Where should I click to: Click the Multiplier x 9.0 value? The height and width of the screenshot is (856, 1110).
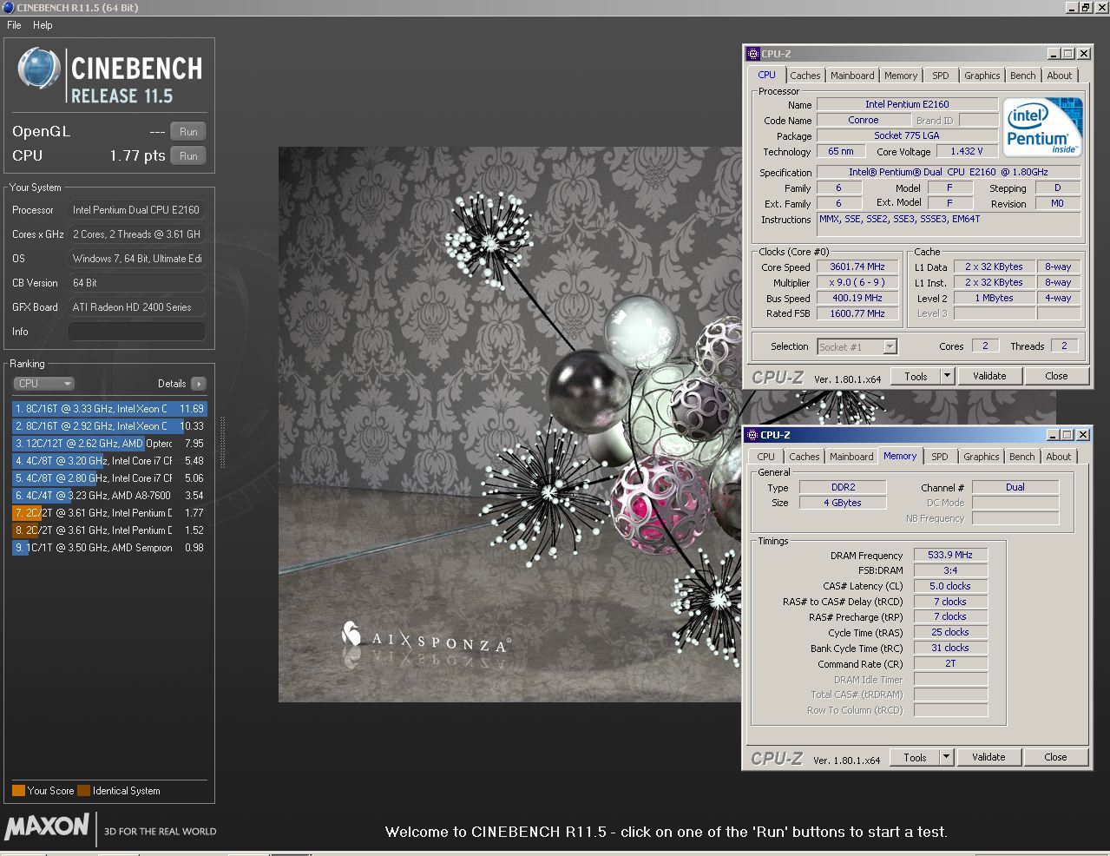click(857, 283)
